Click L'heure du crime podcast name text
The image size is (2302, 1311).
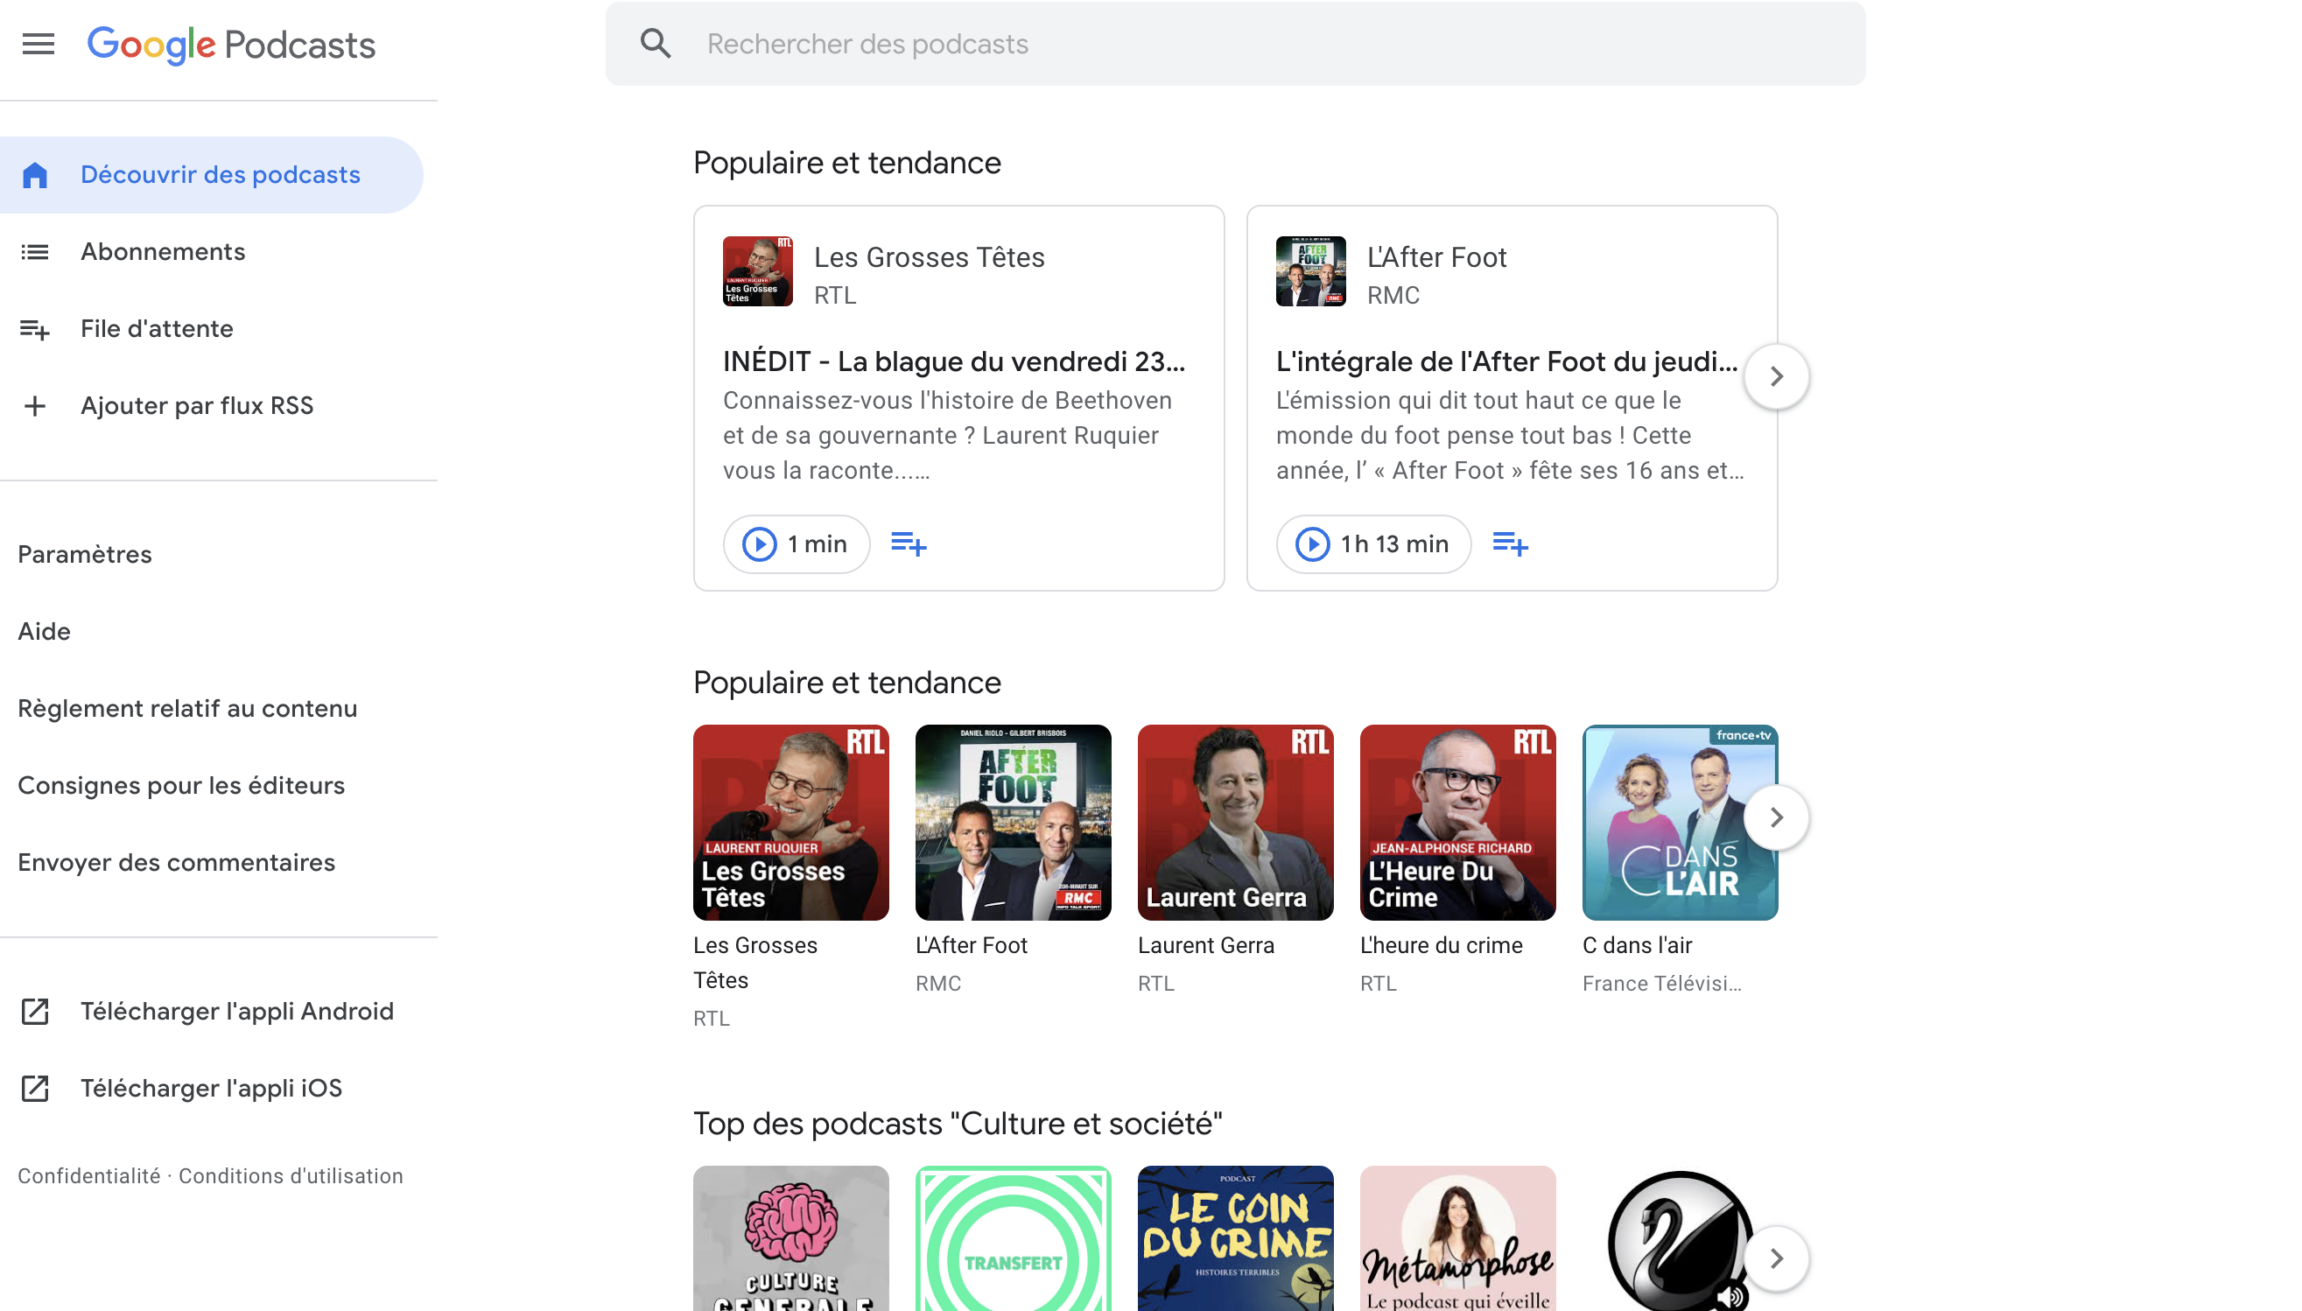pyautogui.click(x=1441, y=945)
